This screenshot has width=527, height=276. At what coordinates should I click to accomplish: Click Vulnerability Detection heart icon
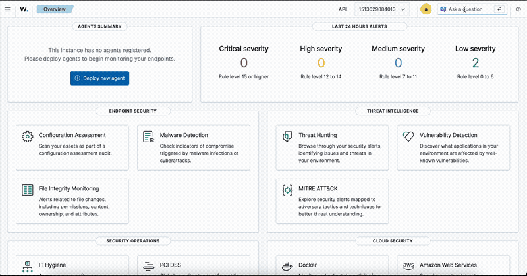(408, 136)
